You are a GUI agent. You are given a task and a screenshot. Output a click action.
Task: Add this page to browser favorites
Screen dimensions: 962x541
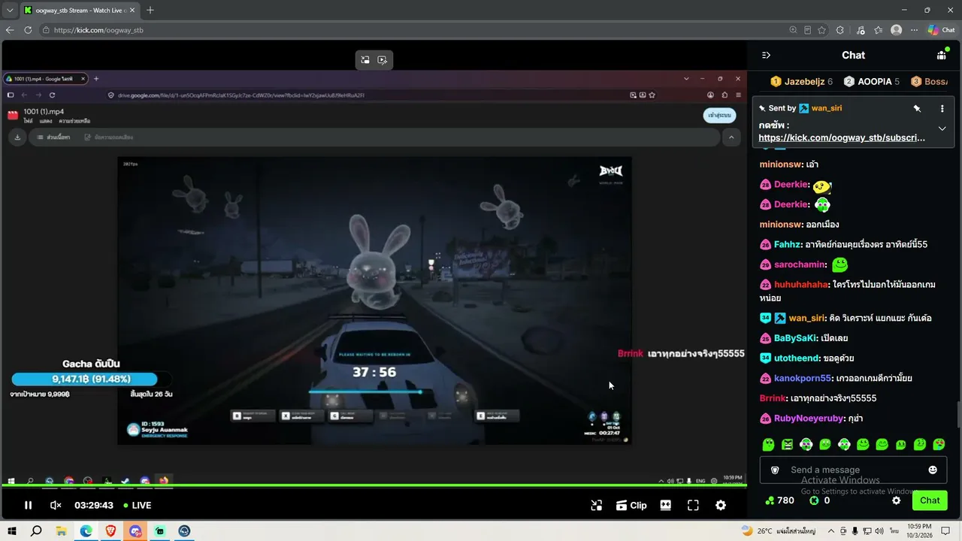pyautogui.click(x=823, y=30)
